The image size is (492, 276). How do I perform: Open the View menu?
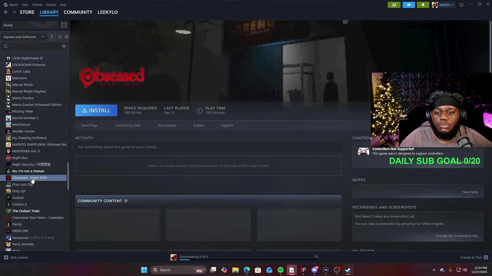[x=25, y=5]
